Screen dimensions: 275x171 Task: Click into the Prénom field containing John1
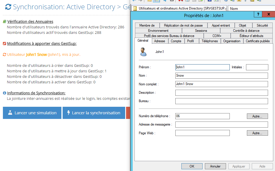click(x=202, y=67)
